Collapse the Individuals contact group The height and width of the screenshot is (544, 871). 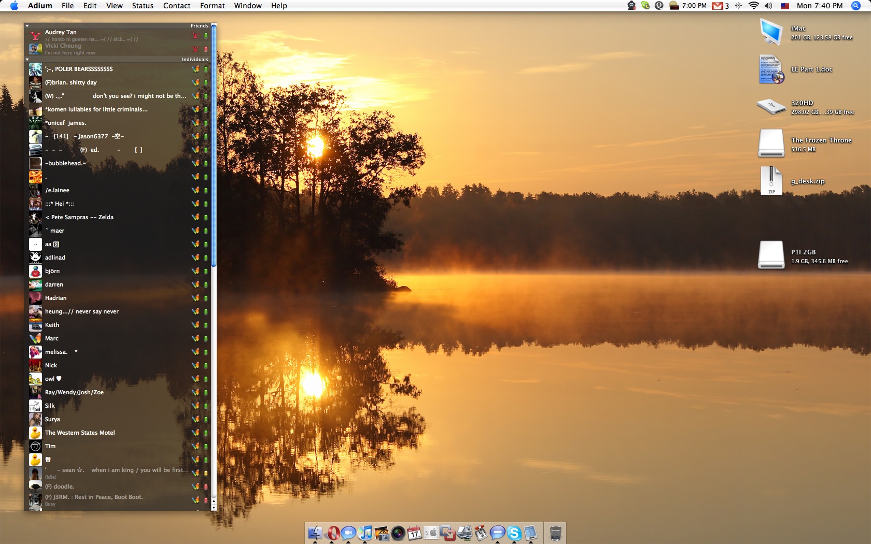click(27, 59)
